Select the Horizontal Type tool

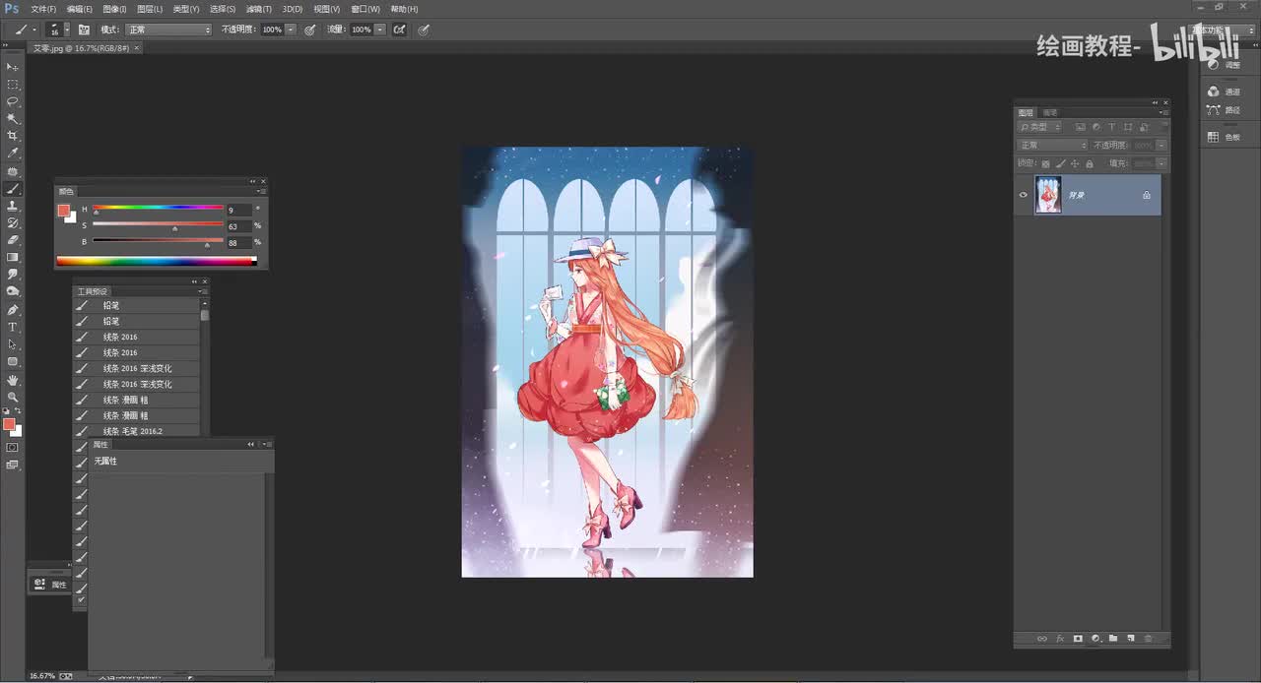tap(13, 327)
